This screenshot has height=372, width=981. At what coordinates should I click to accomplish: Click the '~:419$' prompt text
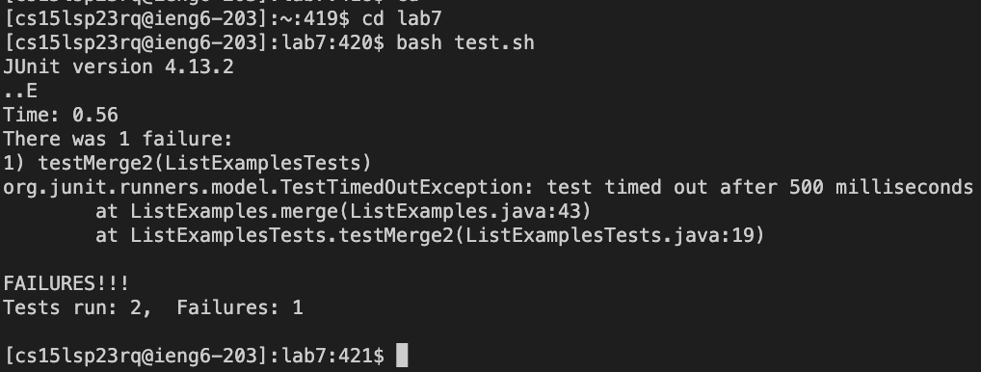(x=316, y=18)
